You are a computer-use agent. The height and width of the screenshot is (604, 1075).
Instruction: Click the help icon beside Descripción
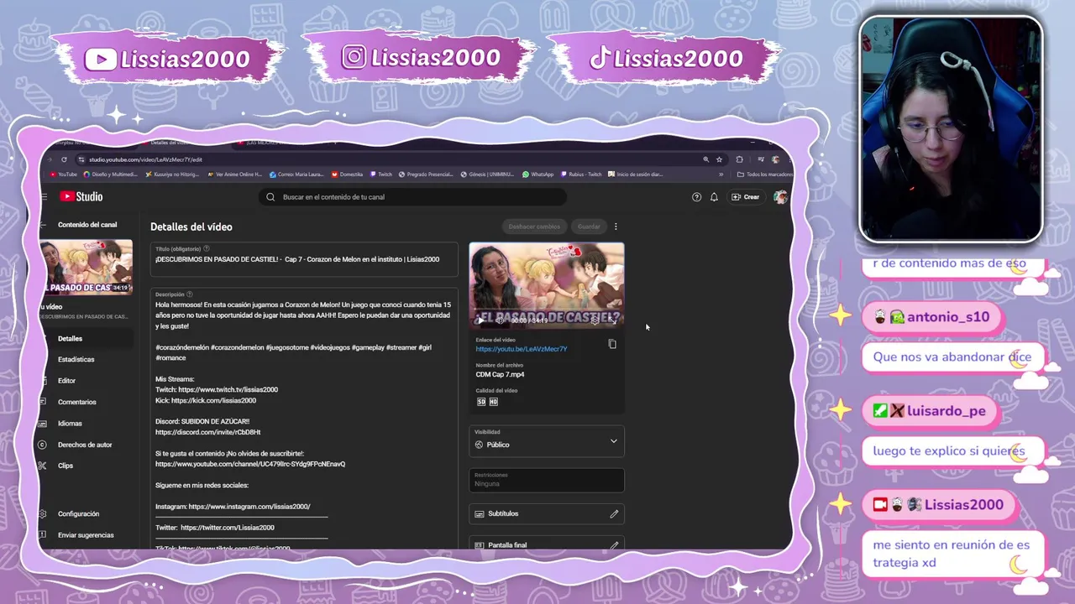pos(191,294)
